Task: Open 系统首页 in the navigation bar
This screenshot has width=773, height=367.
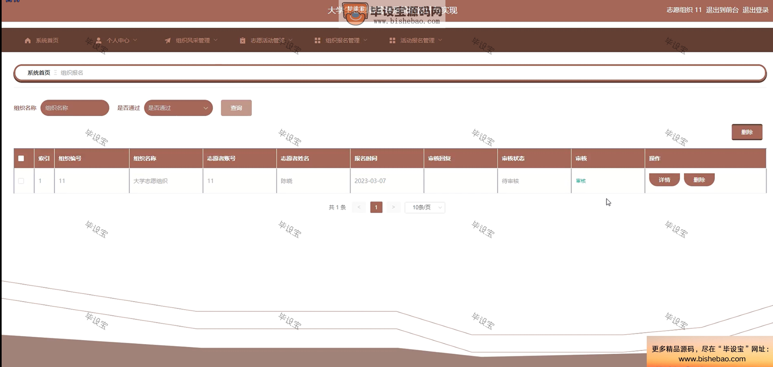Action: click(x=47, y=41)
